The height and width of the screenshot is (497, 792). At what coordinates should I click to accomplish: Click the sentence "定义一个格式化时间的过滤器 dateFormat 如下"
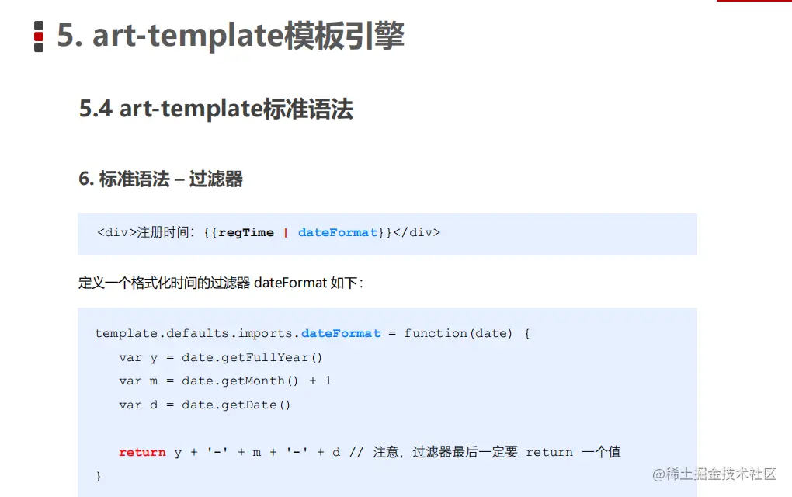(221, 283)
